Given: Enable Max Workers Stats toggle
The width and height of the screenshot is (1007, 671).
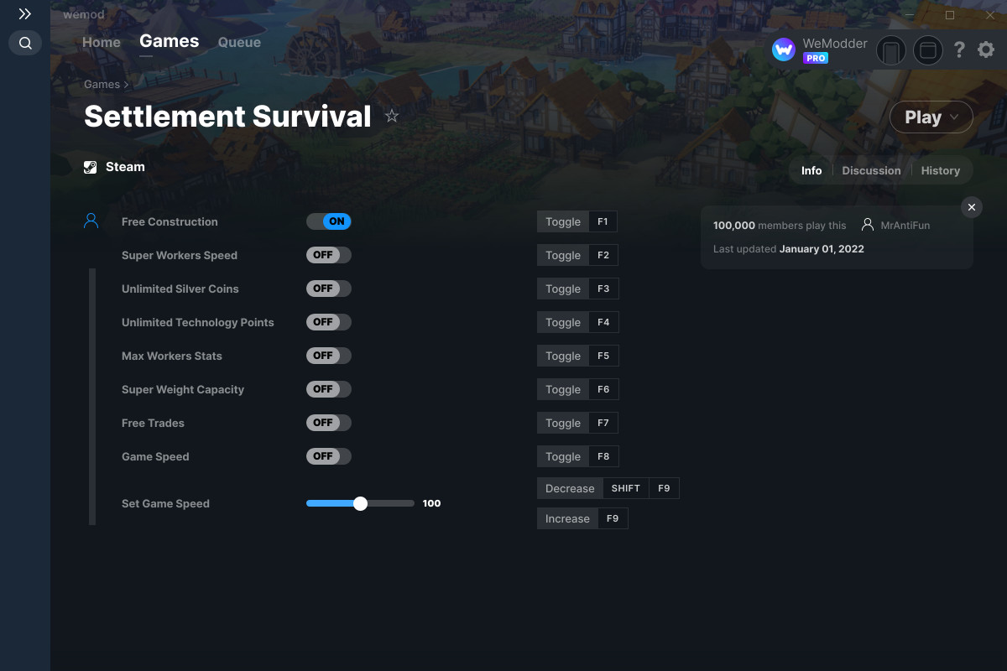Looking at the screenshot, I should 329,356.
